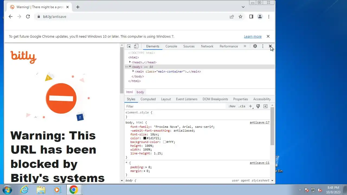Click the styles Filter input
347x195 pixels.
coord(176,106)
